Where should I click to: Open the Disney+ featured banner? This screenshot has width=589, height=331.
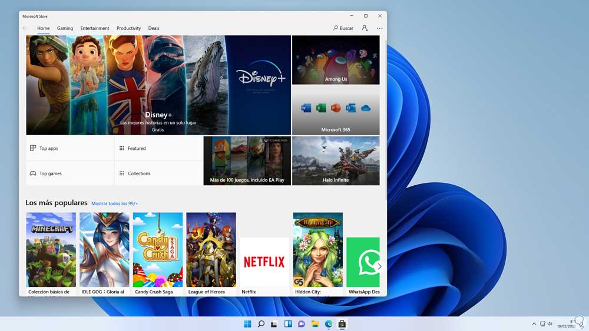coord(158,85)
